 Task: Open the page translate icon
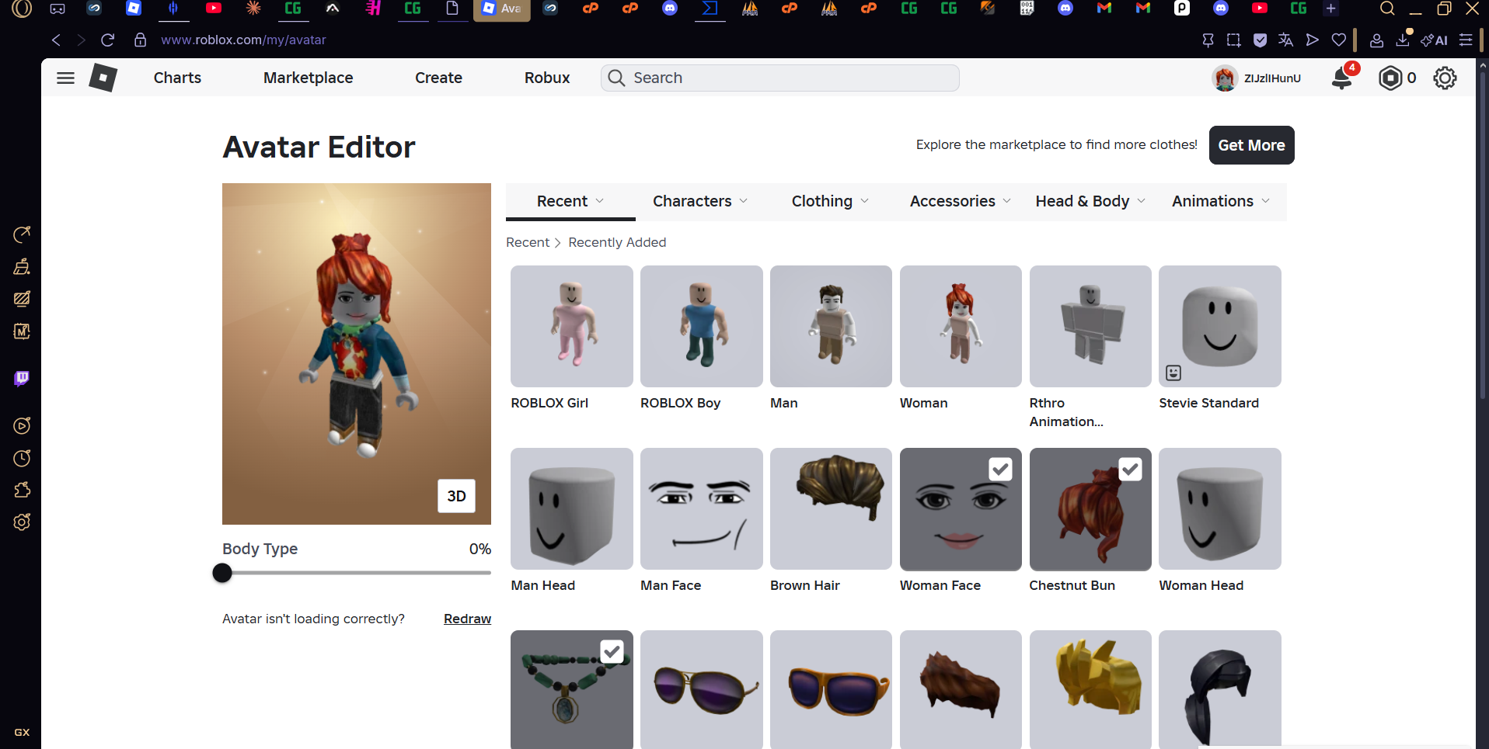[x=1285, y=40]
